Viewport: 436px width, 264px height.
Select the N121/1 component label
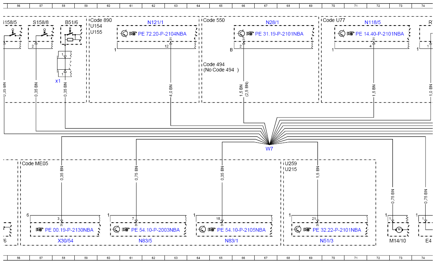click(x=156, y=22)
